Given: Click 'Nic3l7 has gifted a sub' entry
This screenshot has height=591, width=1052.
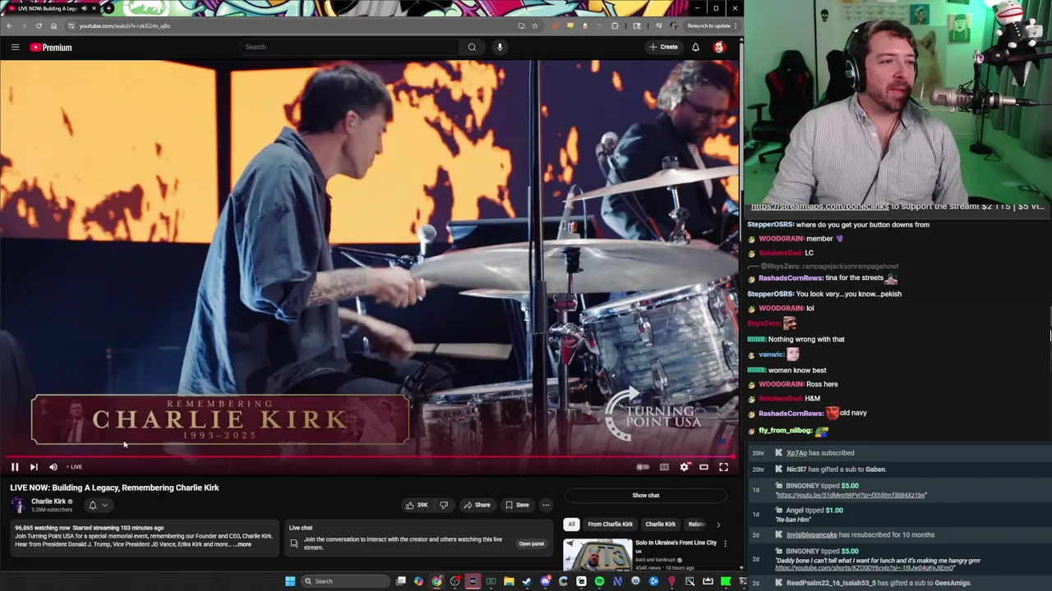Looking at the screenshot, I should point(836,470).
